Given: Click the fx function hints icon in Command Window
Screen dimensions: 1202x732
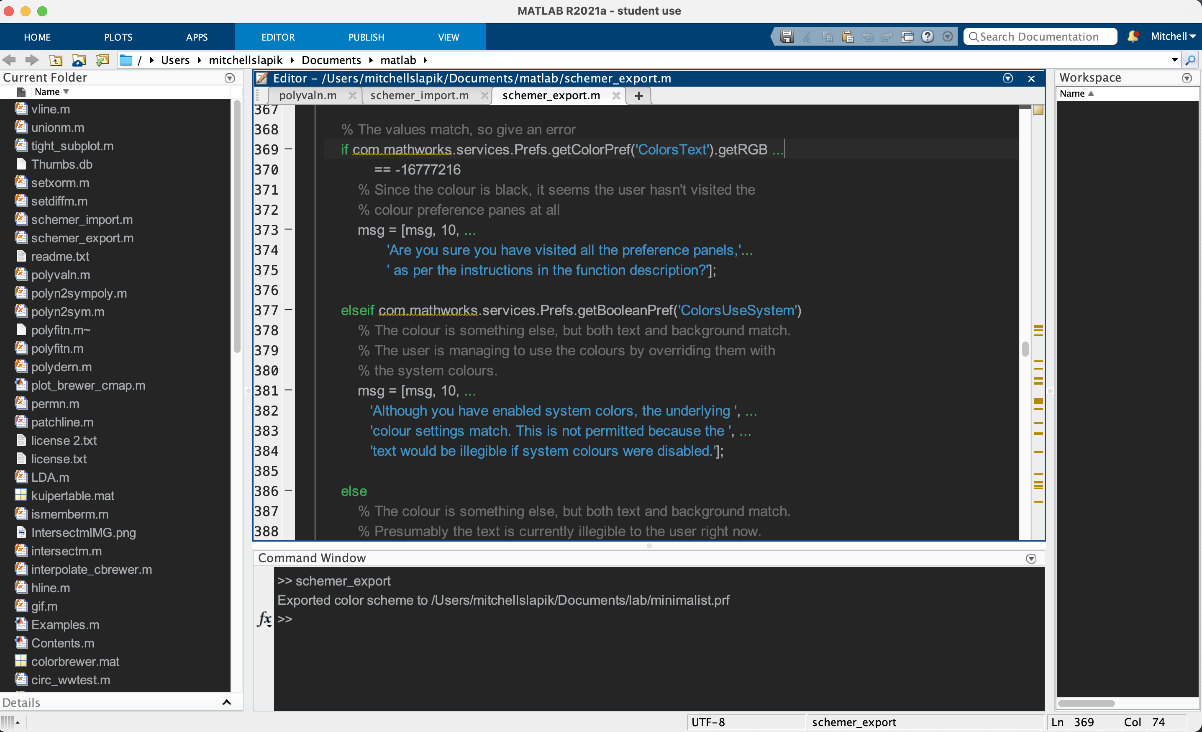Looking at the screenshot, I should (264, 619).
